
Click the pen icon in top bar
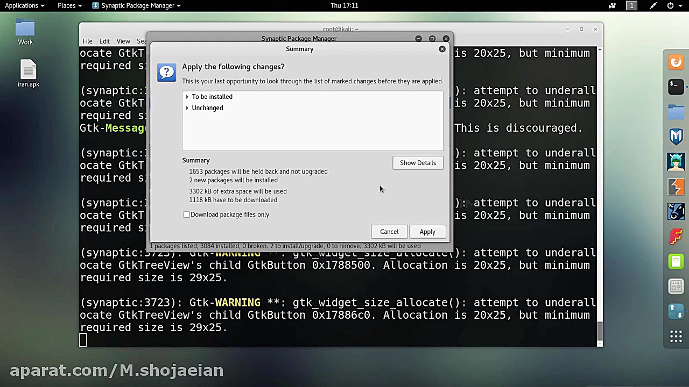[653, 5]
